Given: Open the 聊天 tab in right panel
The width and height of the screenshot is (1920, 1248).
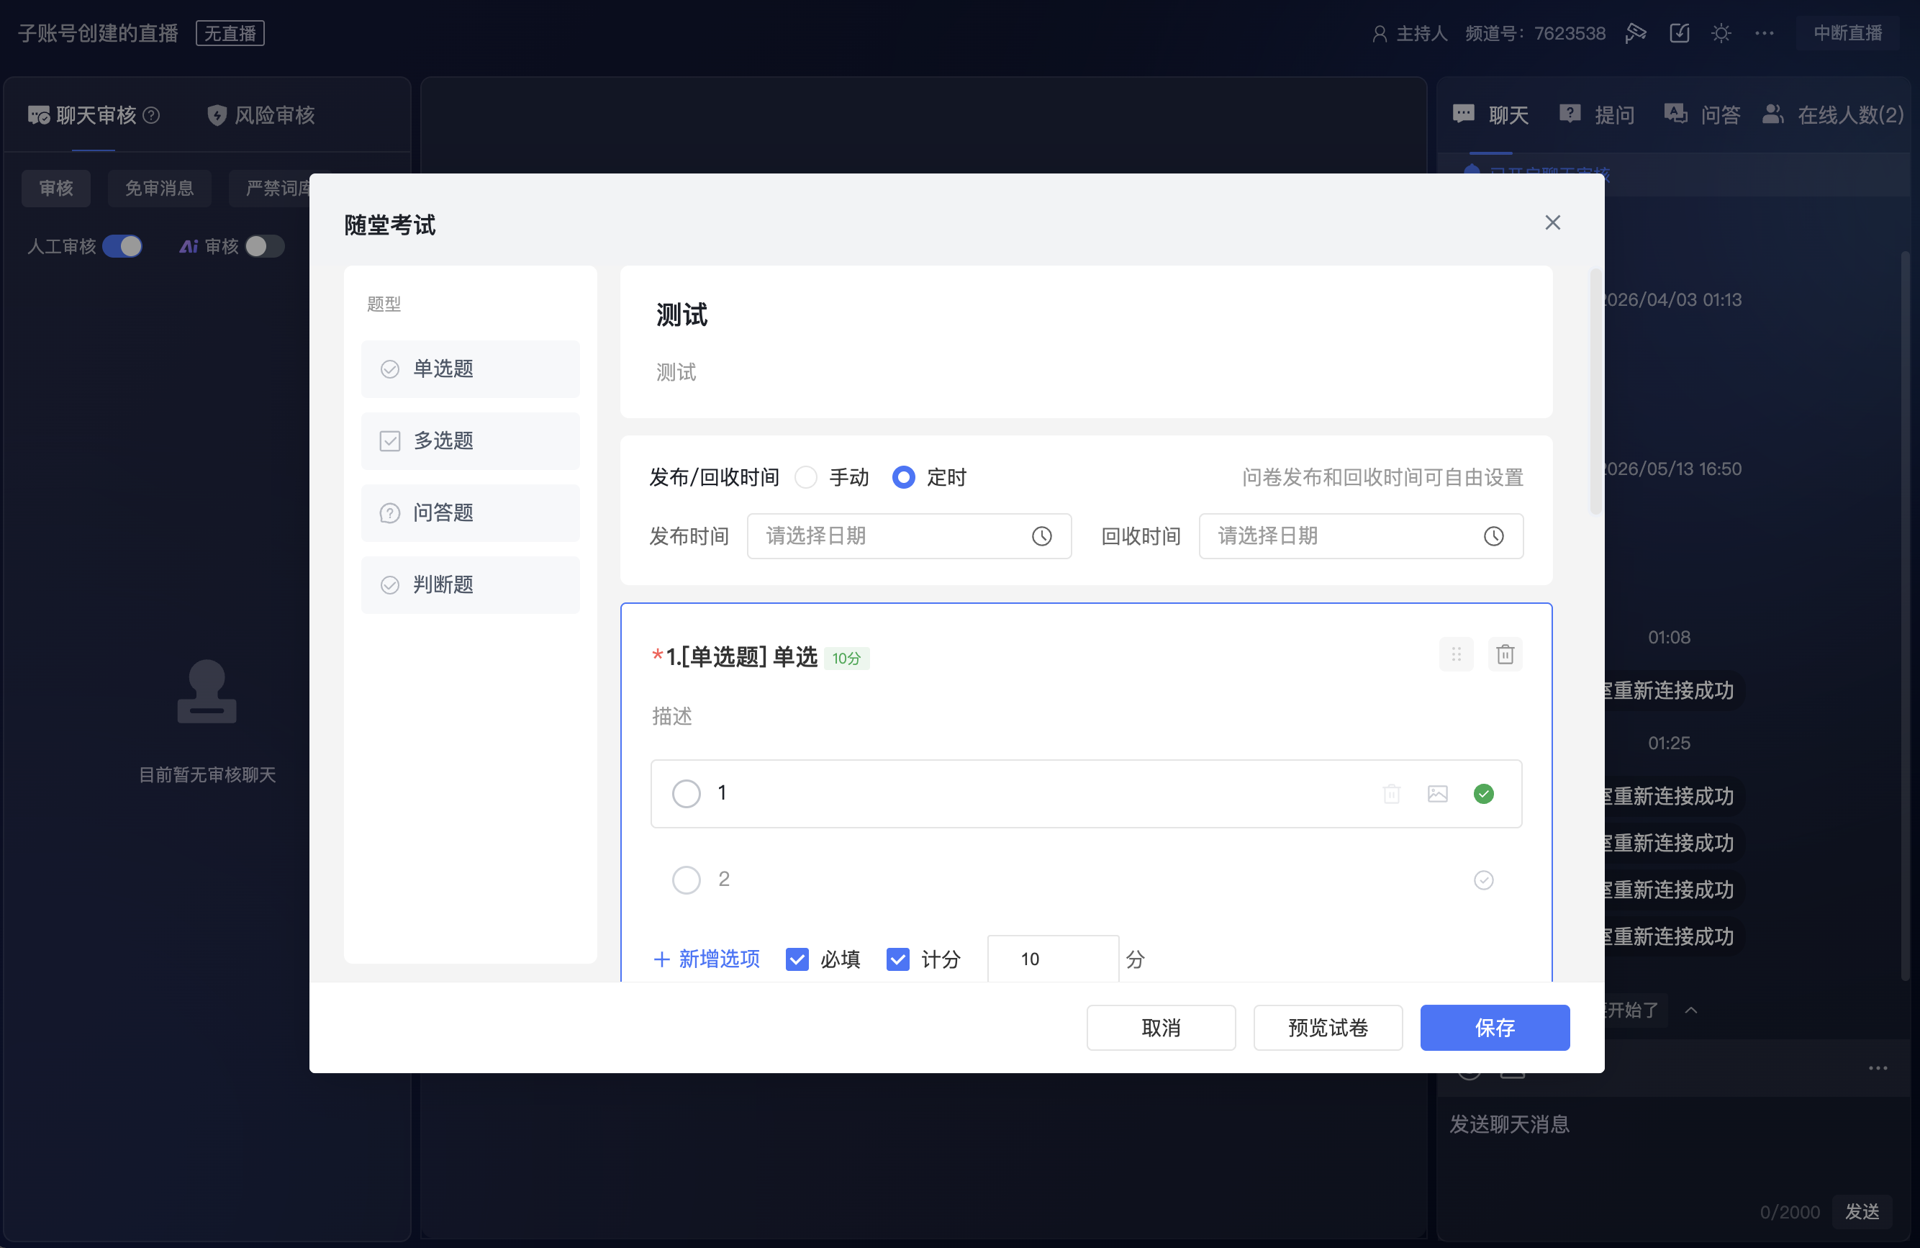Looking at the screenshot, I should click(1490, 114).
